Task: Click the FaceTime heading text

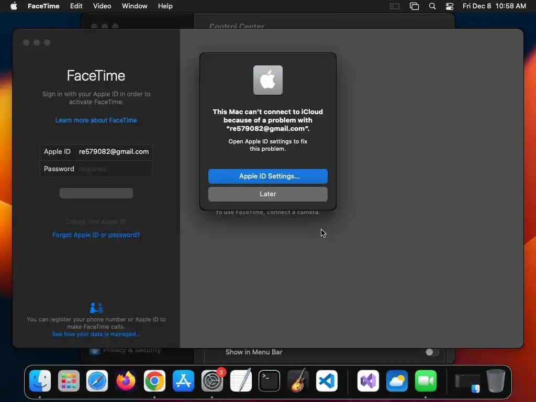Action: [96, 75]
